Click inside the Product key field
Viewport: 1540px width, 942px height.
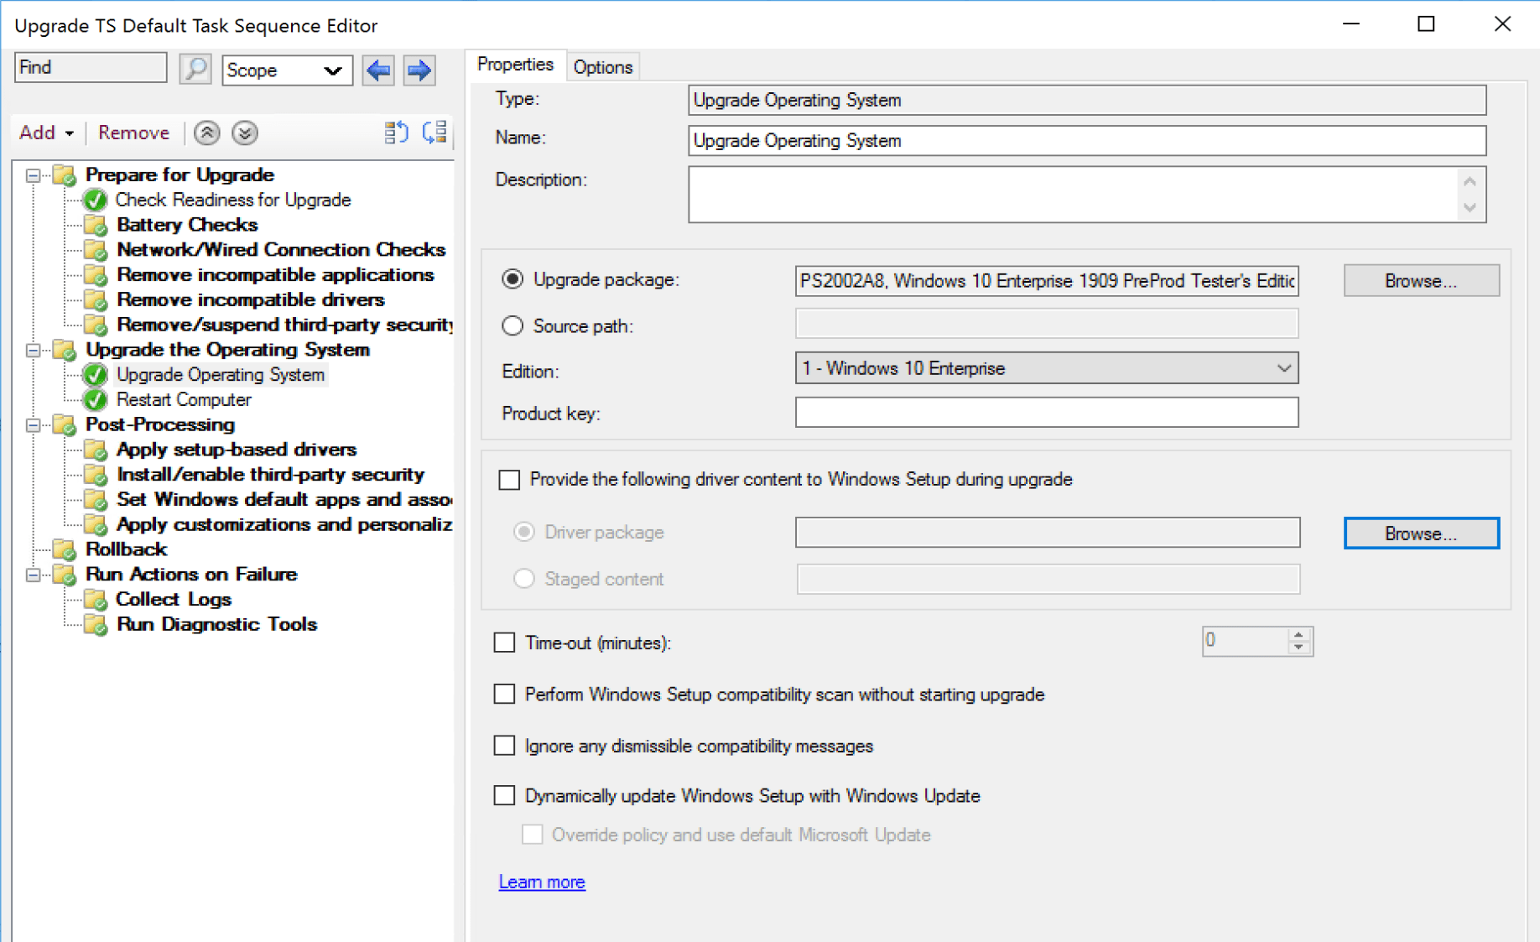[1045, 412]
